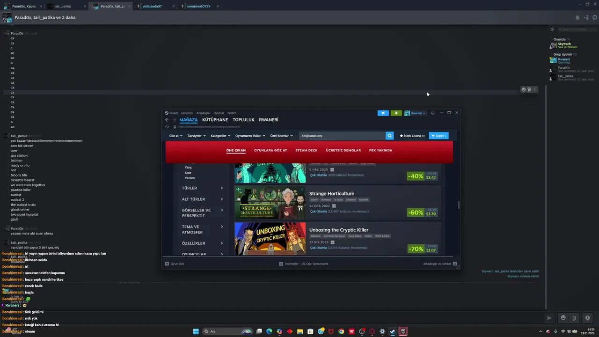Open Google Chrome from taskbar
This screenshot has height=337, width=599.
point(341,331)
